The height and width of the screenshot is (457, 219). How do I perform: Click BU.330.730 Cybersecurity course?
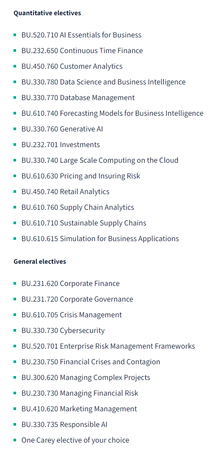click(x=63, y=330)
